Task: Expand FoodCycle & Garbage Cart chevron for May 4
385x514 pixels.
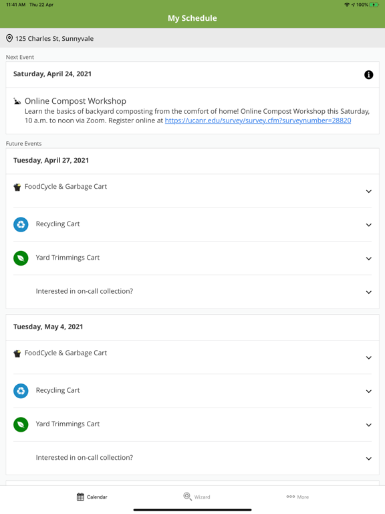Action: (x=369, y=357)
